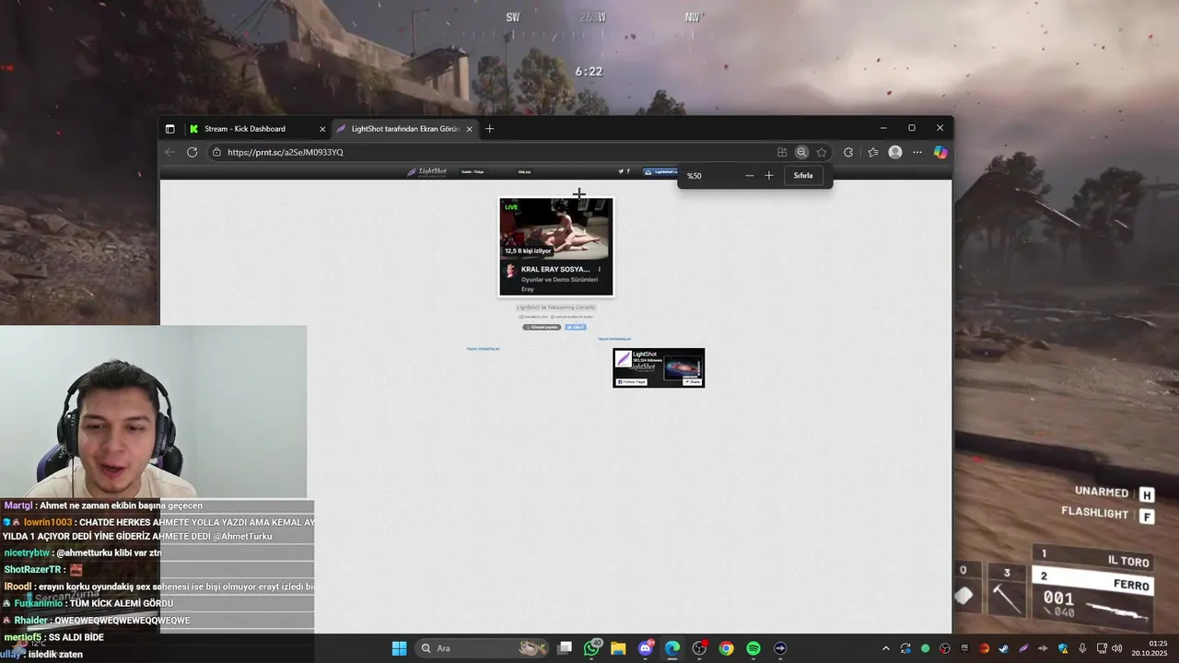Open the tab actions menu icon in Edge

tap(169, 129)
